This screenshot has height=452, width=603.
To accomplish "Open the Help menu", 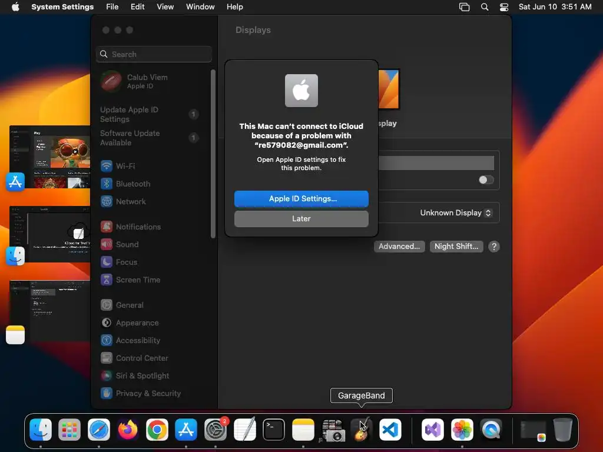I will 234,7.
